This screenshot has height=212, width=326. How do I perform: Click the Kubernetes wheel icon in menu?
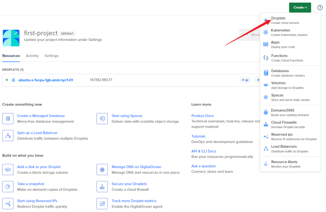click(266, 32)
